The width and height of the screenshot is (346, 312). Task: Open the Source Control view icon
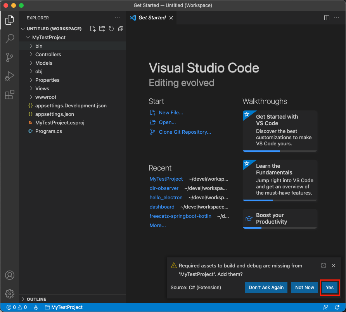click(9, 57)
